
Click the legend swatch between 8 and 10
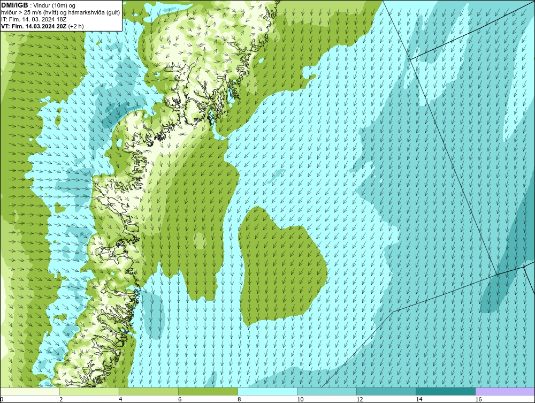point(267,391)
